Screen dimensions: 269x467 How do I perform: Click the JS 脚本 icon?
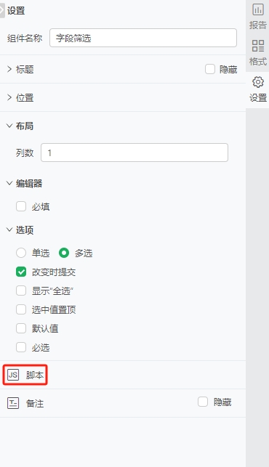point(13,375)
